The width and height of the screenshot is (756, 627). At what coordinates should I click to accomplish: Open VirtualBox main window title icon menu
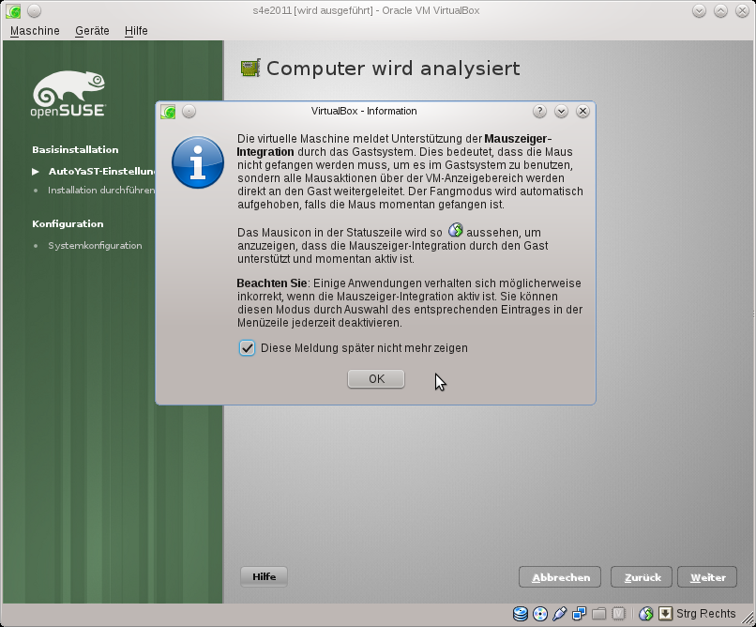[x=13, y=11]
